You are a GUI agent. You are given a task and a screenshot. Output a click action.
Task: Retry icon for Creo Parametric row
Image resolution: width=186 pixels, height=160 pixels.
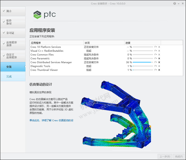click(x=155, y=59)
